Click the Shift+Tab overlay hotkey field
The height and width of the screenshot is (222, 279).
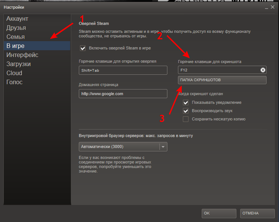coord(123,70)
